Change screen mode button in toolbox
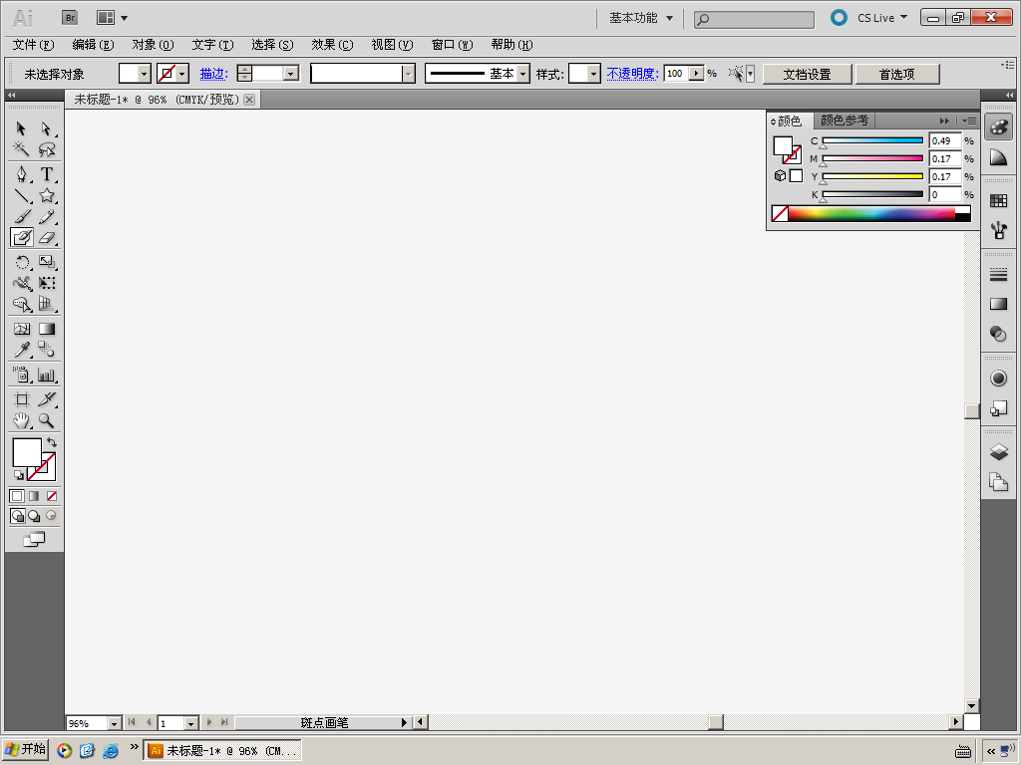Screen dimensions: 1021x765 click(x=34, y=539)
